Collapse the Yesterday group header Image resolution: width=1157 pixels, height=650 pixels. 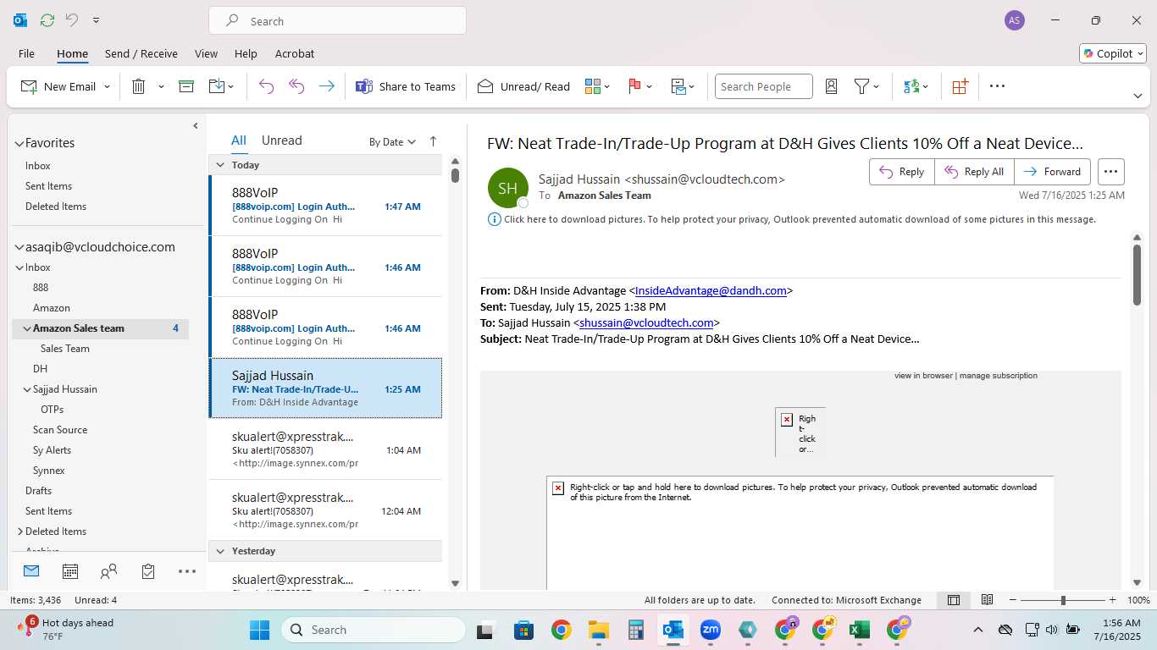220,551
